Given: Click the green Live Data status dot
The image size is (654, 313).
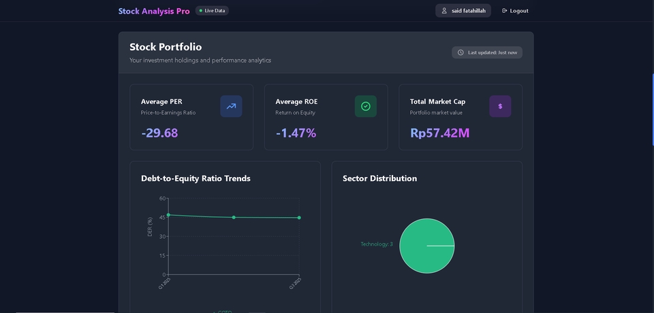Looking at the screenshot, I should pyautogui.click(x=201, y=11).
